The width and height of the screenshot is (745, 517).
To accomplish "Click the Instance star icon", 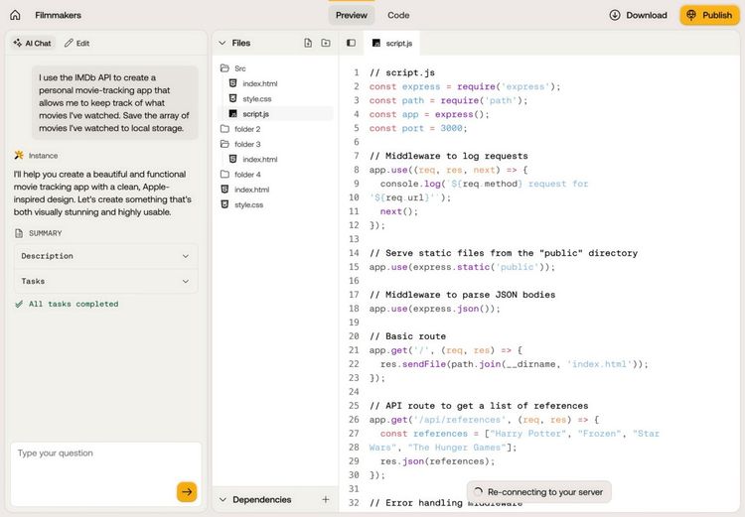I will coord(19,155).
